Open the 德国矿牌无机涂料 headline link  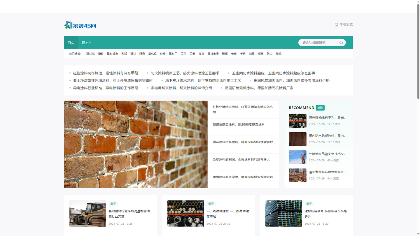pos(259,88)
